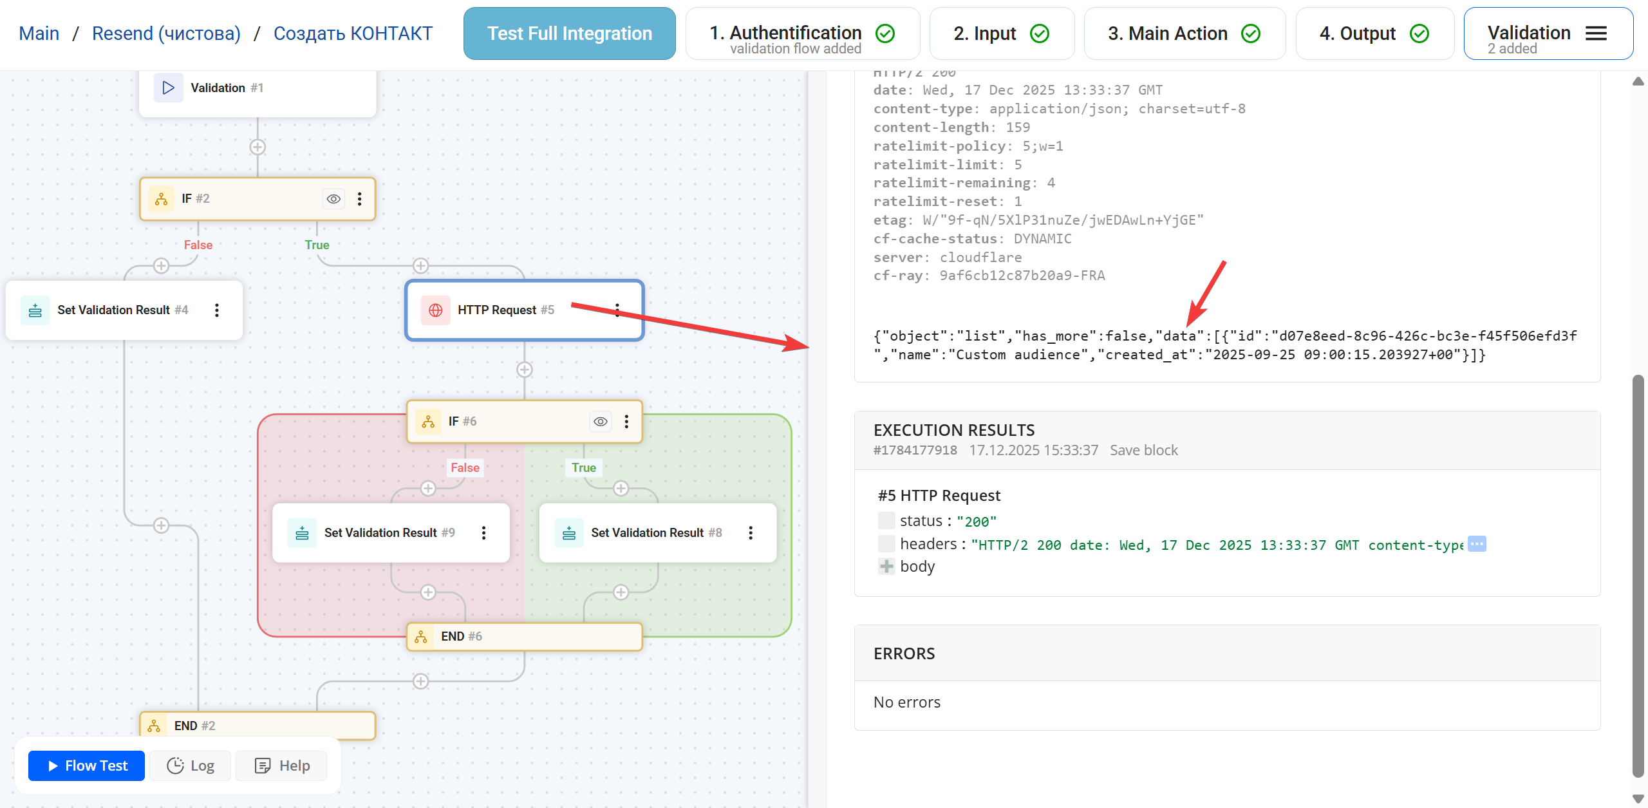The width and height of the screenshot is (1648, 808).
Task: Click the Save block link
Action: (x=1143, y=450)
